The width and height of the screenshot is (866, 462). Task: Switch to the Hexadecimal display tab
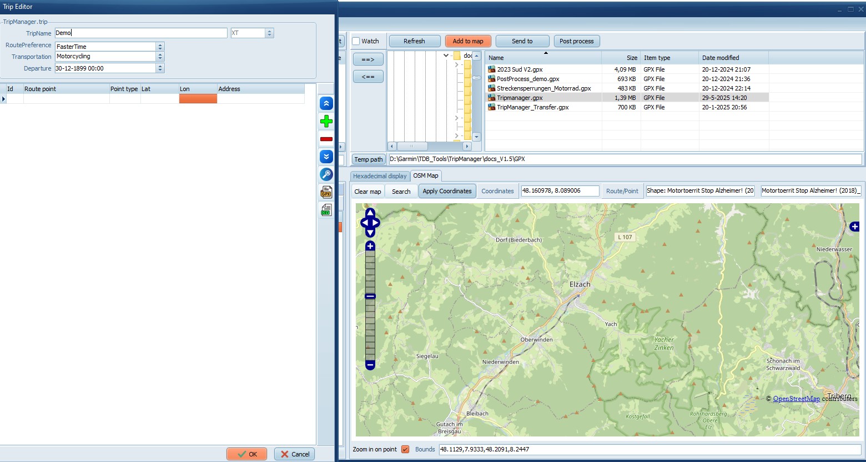coord(380,176)
